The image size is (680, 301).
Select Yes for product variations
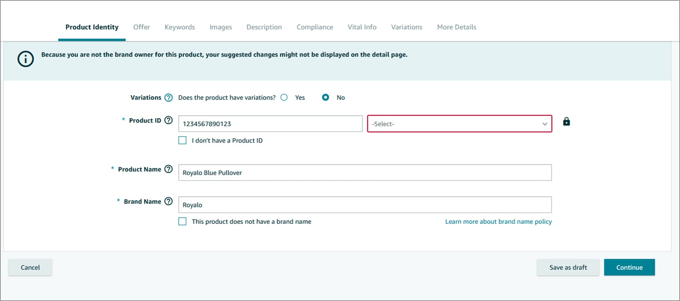284,97
